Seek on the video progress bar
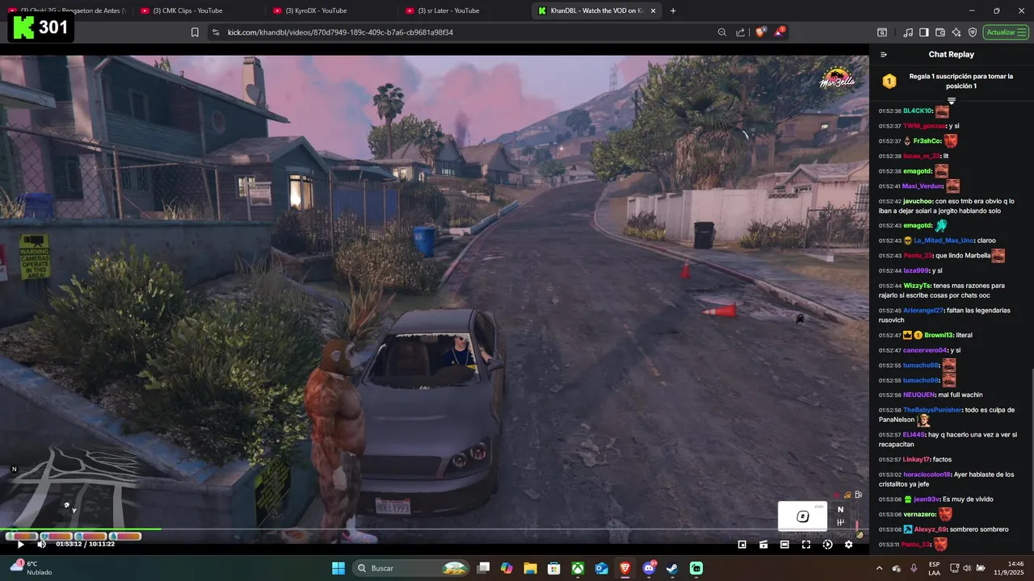 click(x=435, y=530)
